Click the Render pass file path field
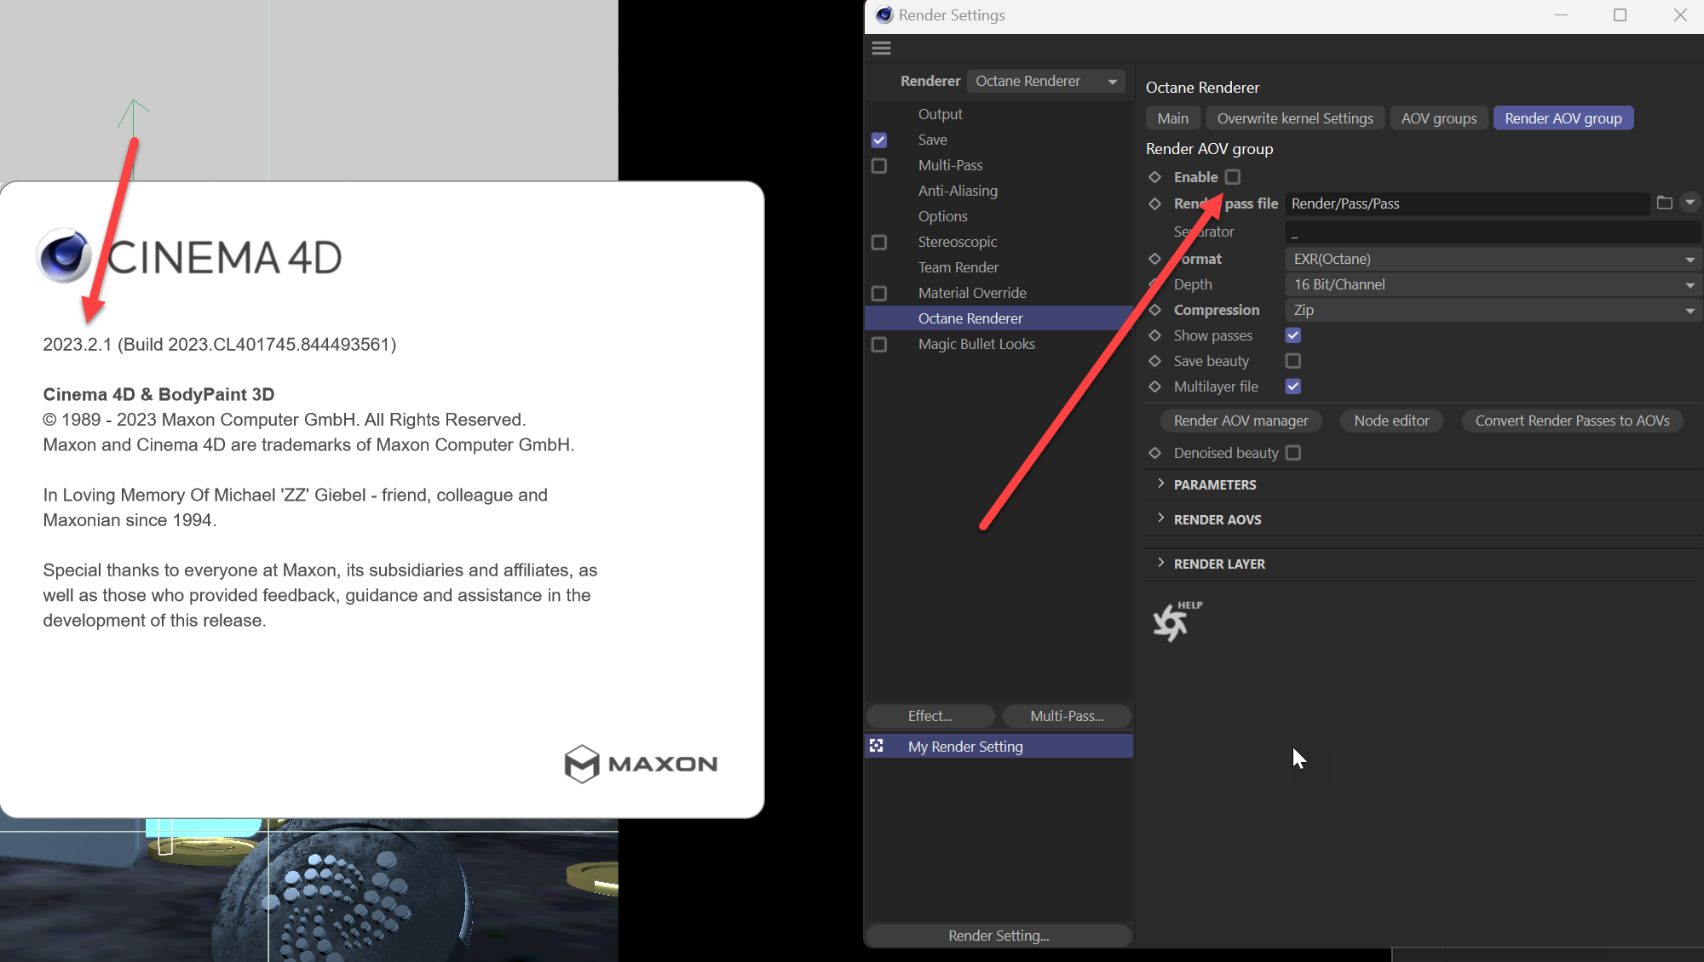 coord(1465,203)
